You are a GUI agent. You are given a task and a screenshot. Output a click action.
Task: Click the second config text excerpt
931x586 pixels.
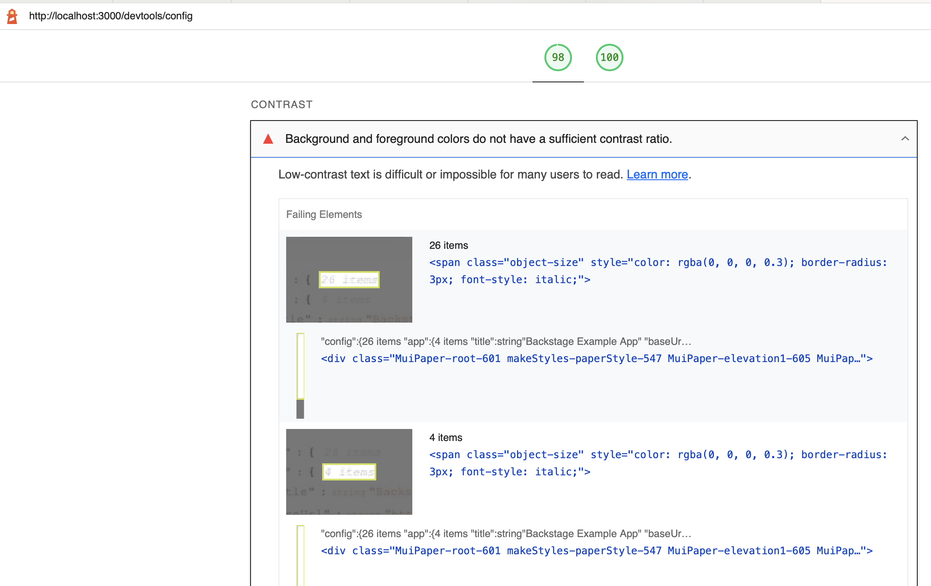[x=506, y=534]
